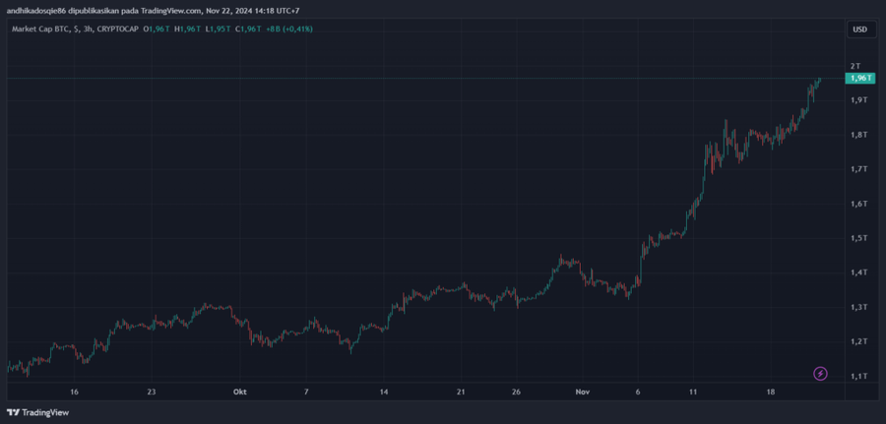
Task: Click the 2 T price axis label
Action: coord(854,66)
